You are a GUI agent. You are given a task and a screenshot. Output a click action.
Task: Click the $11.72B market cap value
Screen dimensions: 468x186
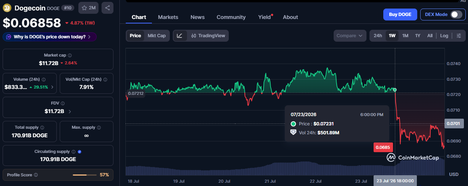point(49,63)
